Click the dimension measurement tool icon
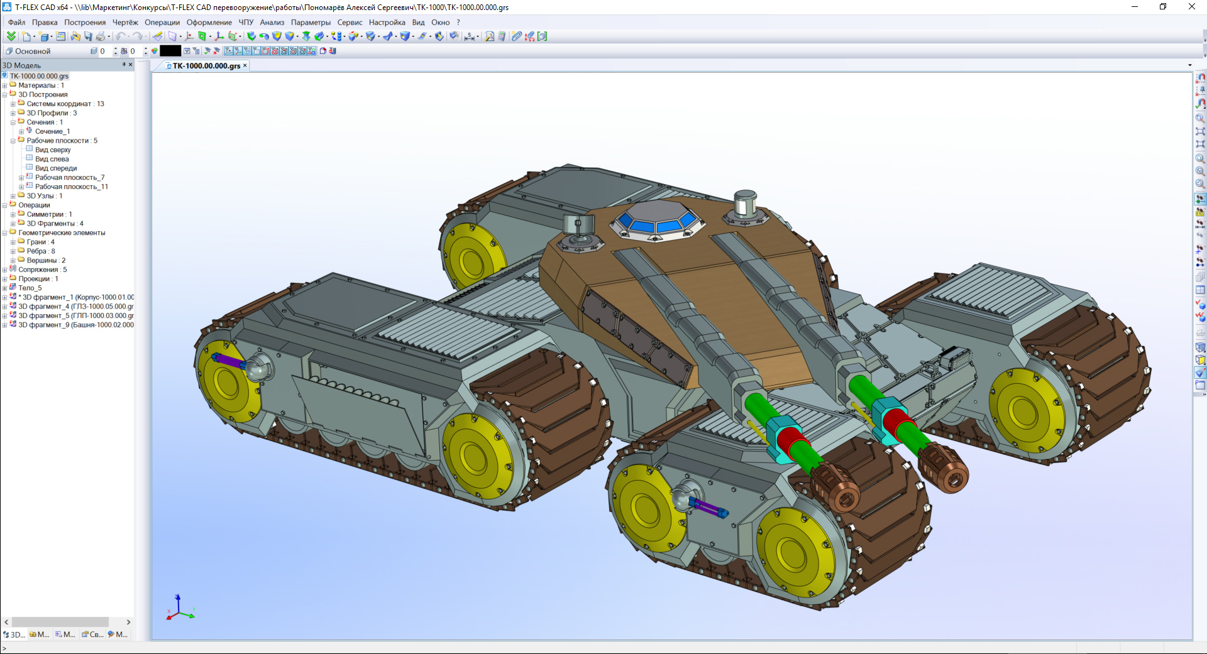This screenshot has height=654, width=1207. point(470,36)
